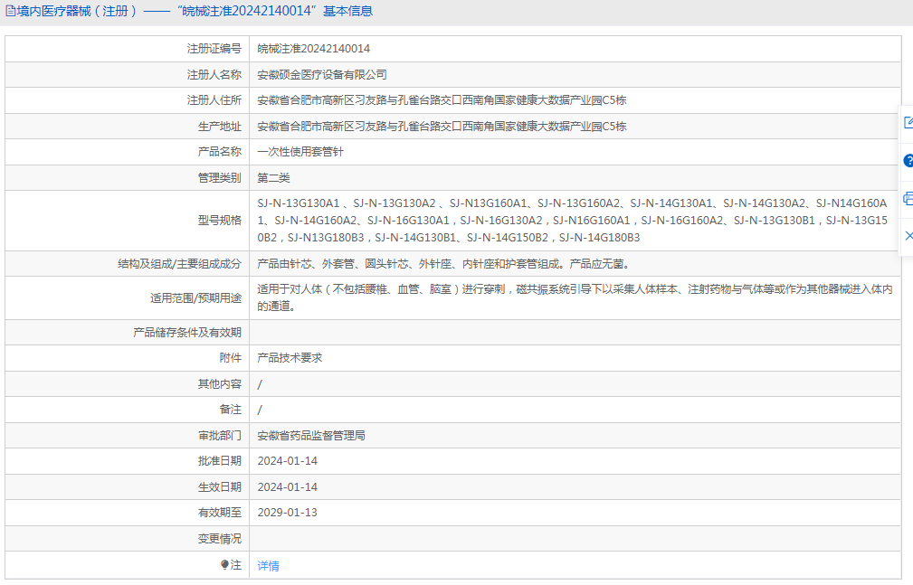
Task: Click the 注册人名称 label
Action: (214, 75)
